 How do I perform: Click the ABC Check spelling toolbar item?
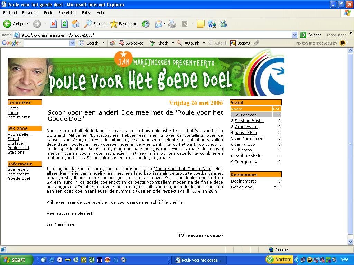159,43
